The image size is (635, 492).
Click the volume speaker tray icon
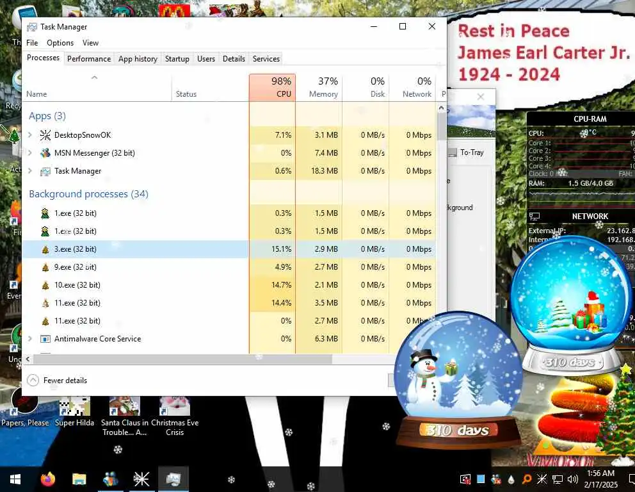tap(572, 479)
